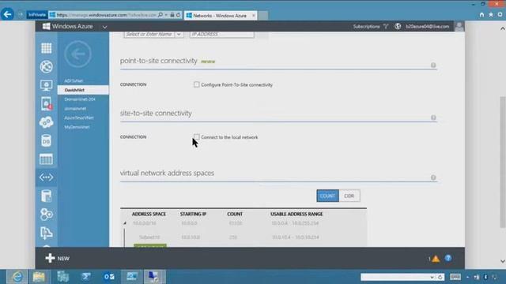Open the All Items grid icon in sidebar
This screenshot has height=284, width=506.
click(46, 48)
